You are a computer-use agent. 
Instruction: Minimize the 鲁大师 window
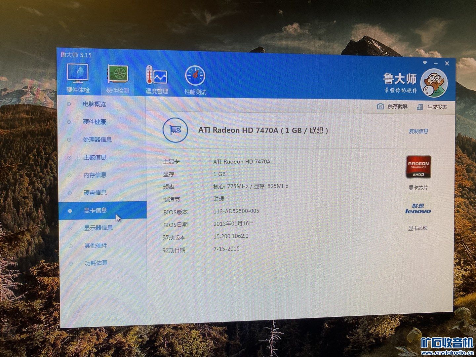[x=436, y=63]
